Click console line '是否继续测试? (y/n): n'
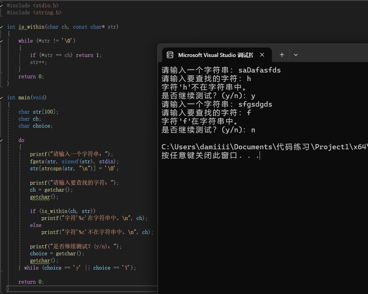The image size is (368, 294). click(x=209, y=130)
